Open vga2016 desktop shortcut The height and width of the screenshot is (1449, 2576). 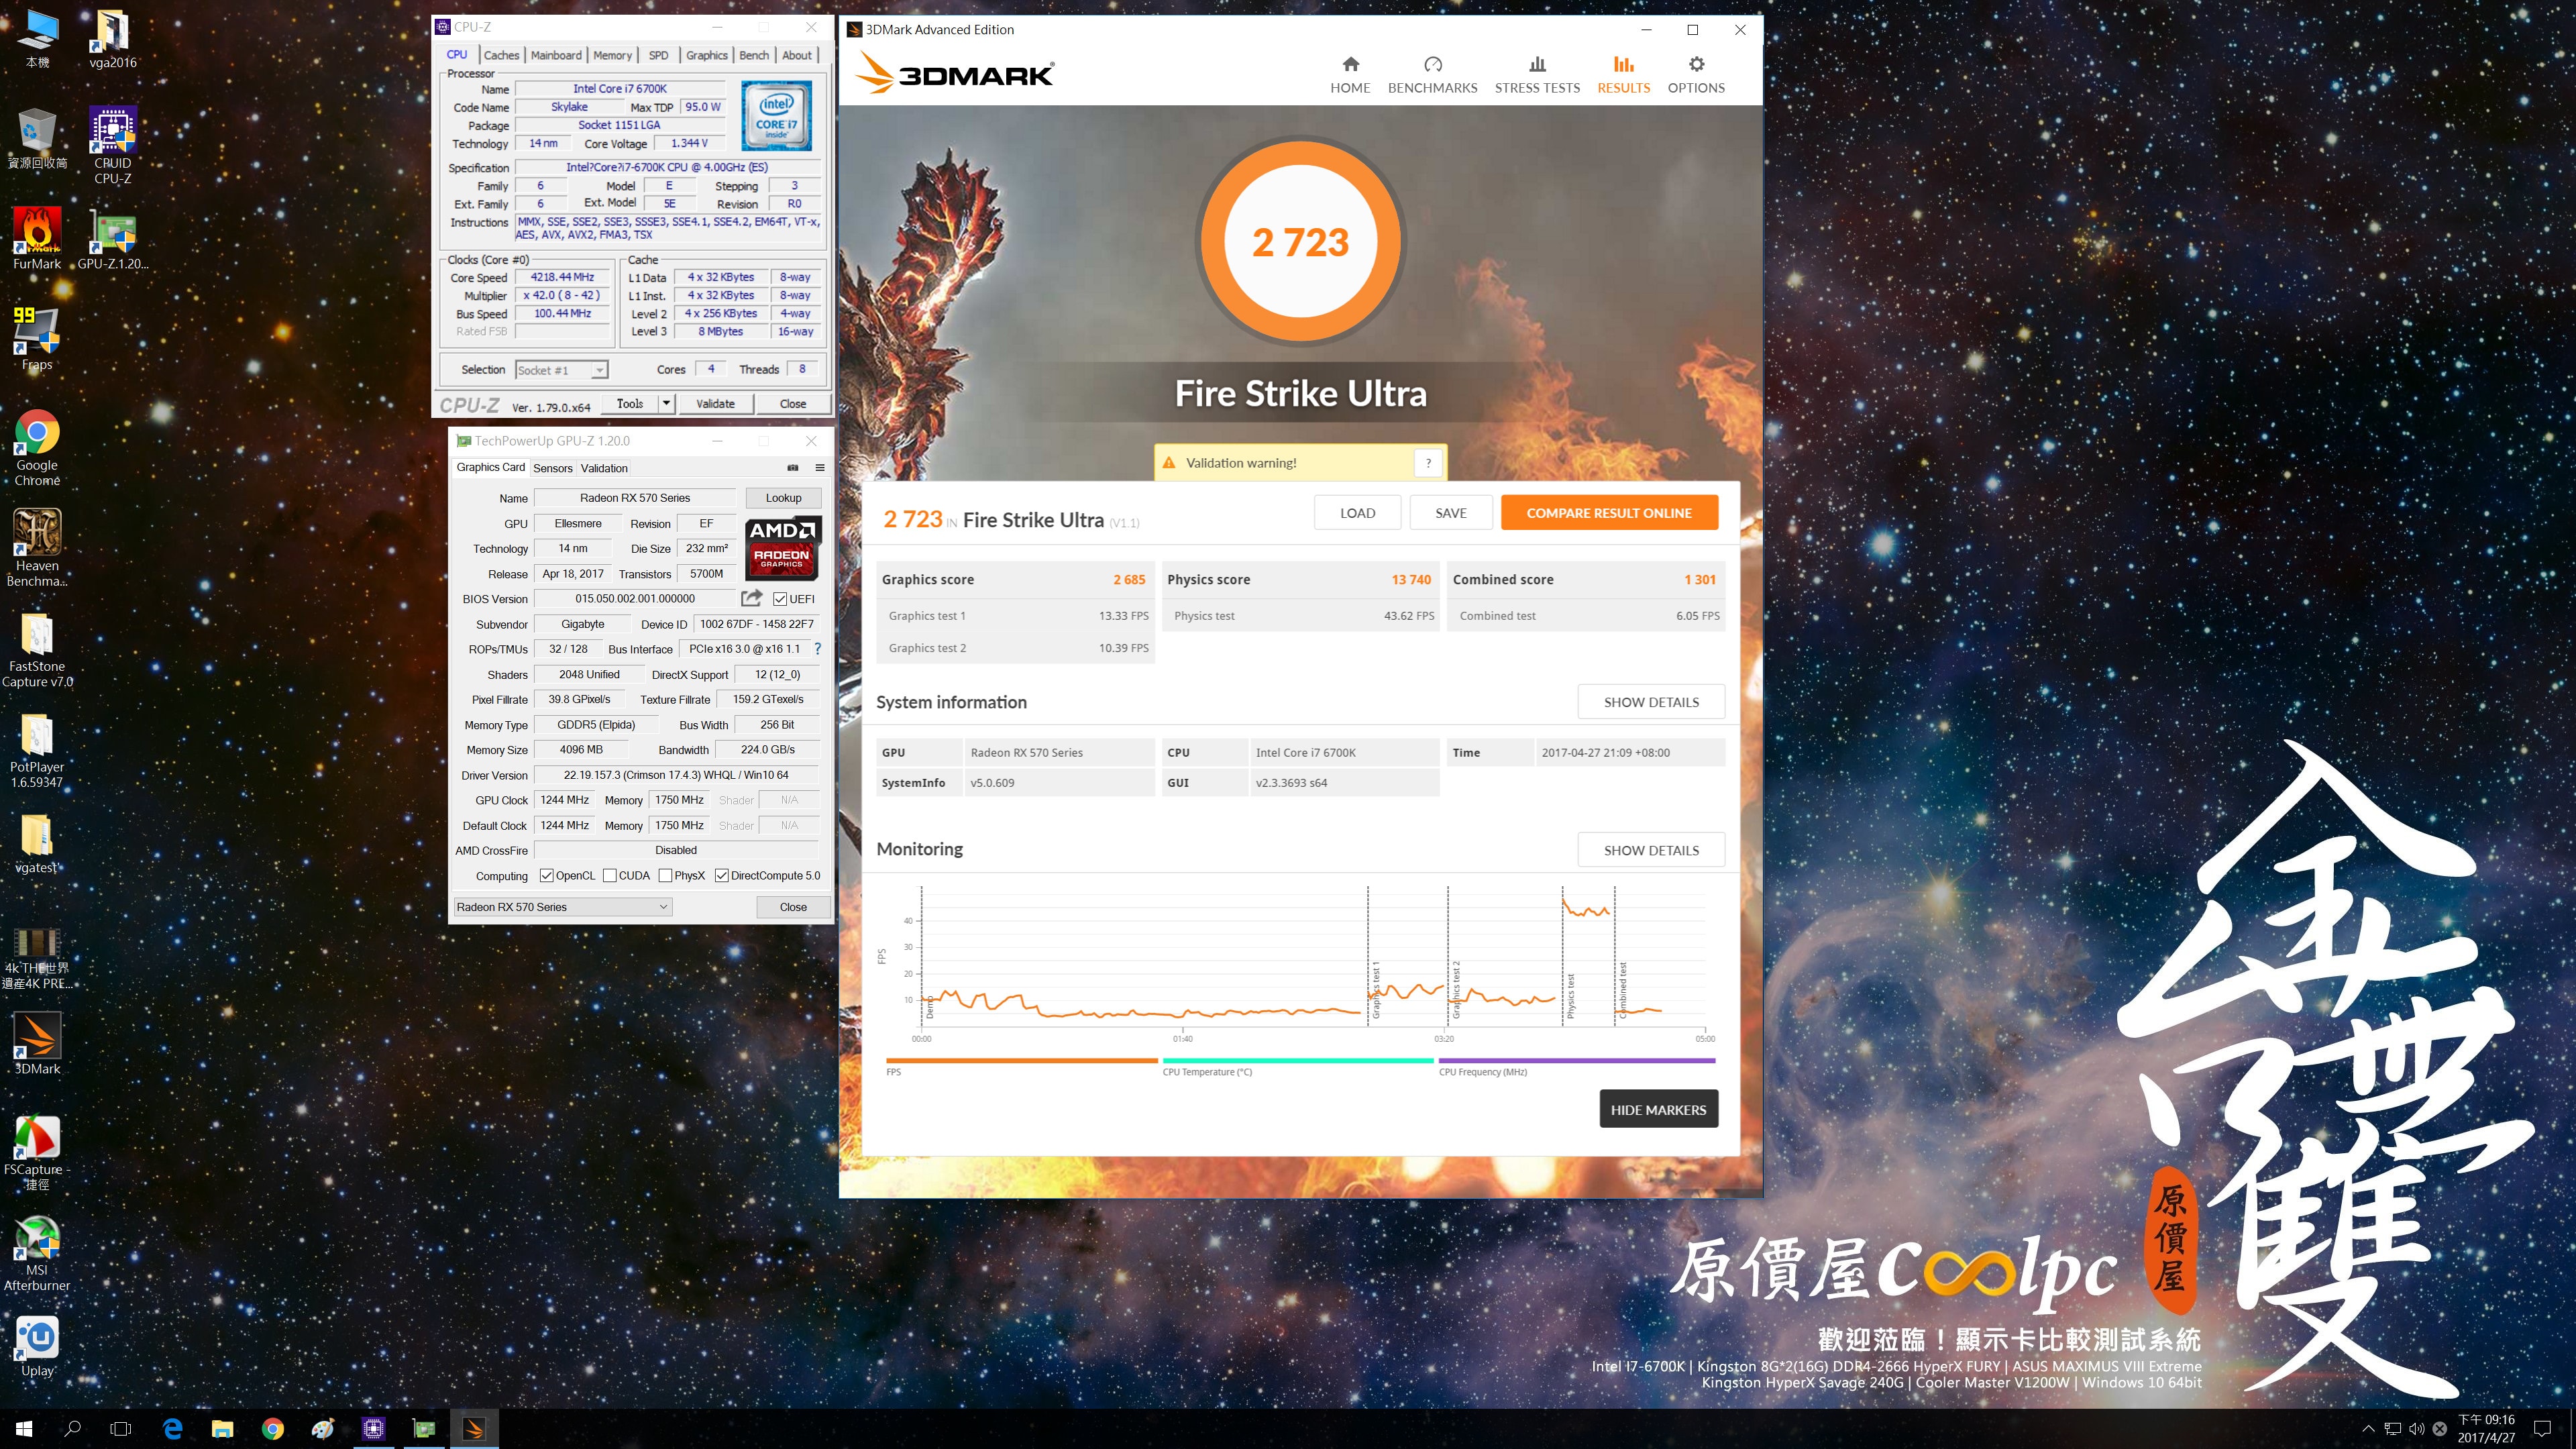pos(113,39)
